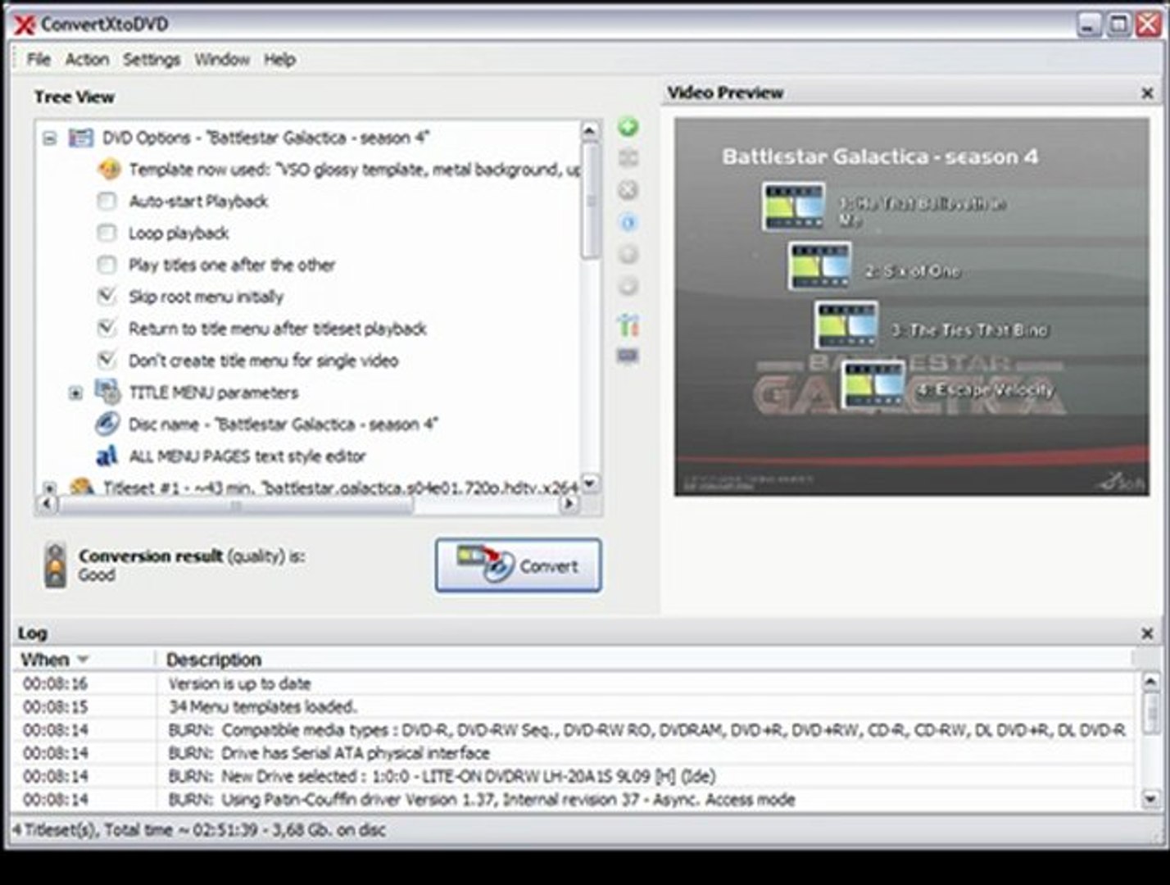The width and height of the screenshot is (1170, 885).
Task: Click 'Six of One' thumbnail in preview
Action: [x=819, y=265]
